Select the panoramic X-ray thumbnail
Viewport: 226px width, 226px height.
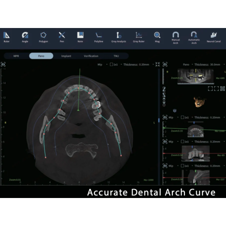click(x=195, y=76)
